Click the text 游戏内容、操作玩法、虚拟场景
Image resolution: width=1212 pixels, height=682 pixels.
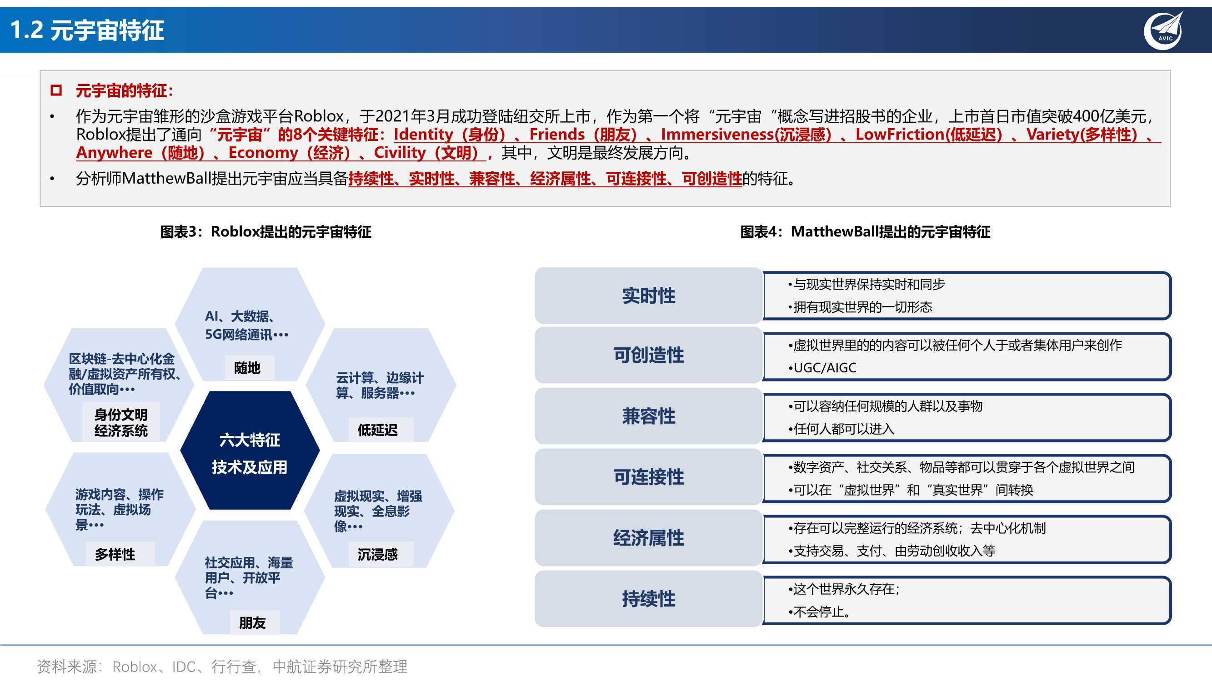click(x=119, y=509)
